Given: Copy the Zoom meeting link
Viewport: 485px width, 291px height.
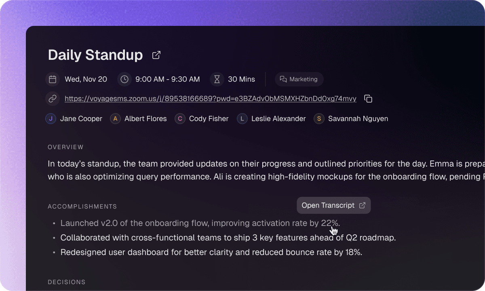Looking at the screenshot, I should coord(368,99).
